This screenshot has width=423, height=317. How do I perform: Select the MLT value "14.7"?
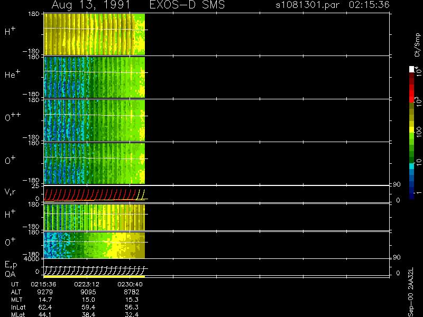pyautogui.click(x=45, y=300)
